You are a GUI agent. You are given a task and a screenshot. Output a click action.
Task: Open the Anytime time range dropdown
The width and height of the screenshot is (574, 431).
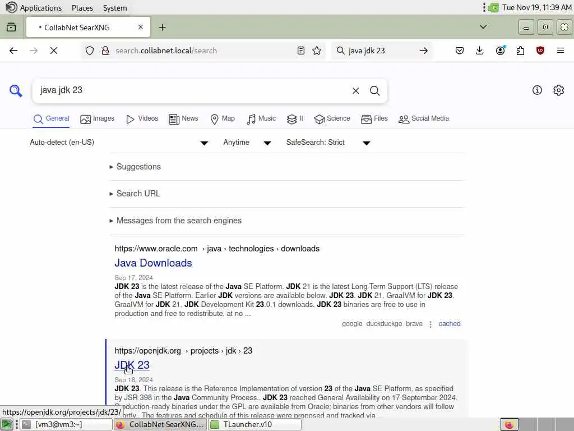coord(247,143)
